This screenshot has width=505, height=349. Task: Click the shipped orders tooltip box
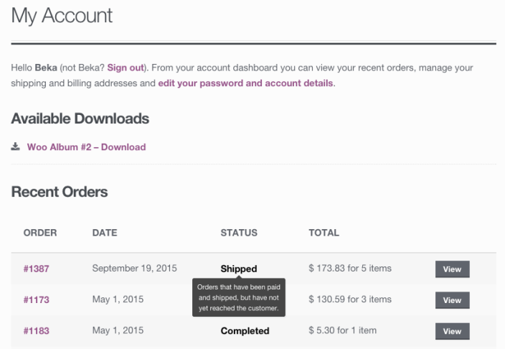tap(239, 297)
